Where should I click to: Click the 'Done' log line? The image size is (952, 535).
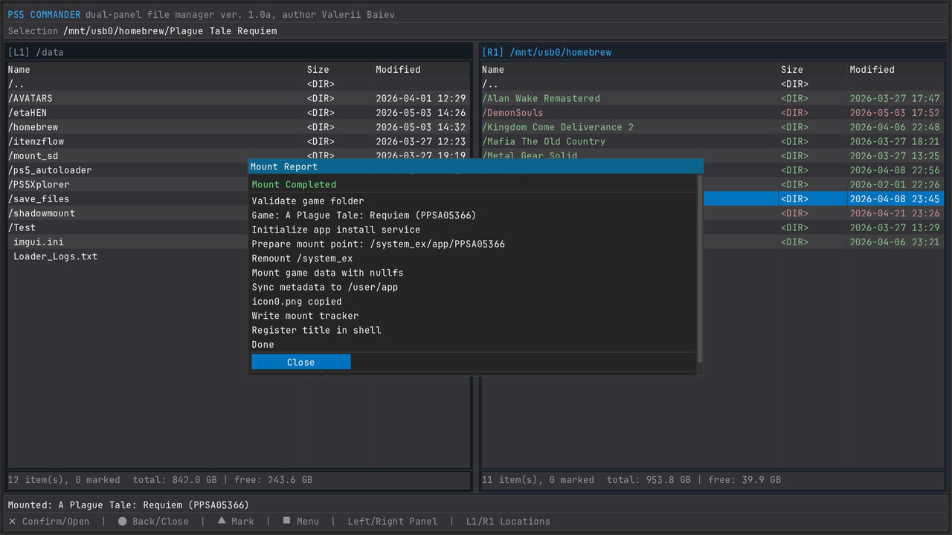pyautogui.click(x=263, y=345)
